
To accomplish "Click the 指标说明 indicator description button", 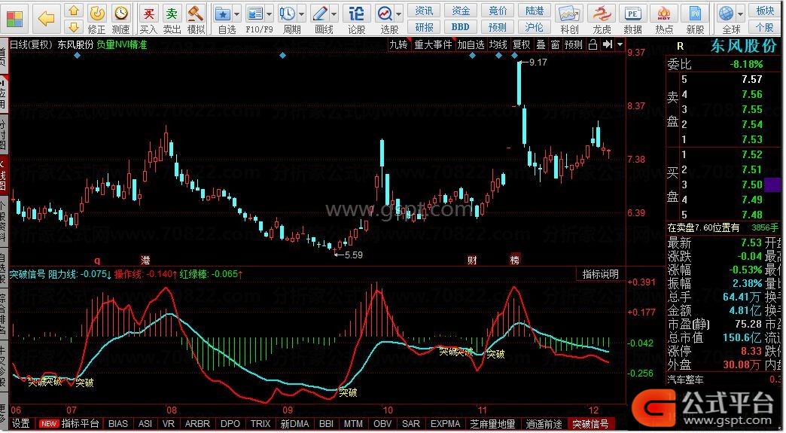I will coord(600,274).
